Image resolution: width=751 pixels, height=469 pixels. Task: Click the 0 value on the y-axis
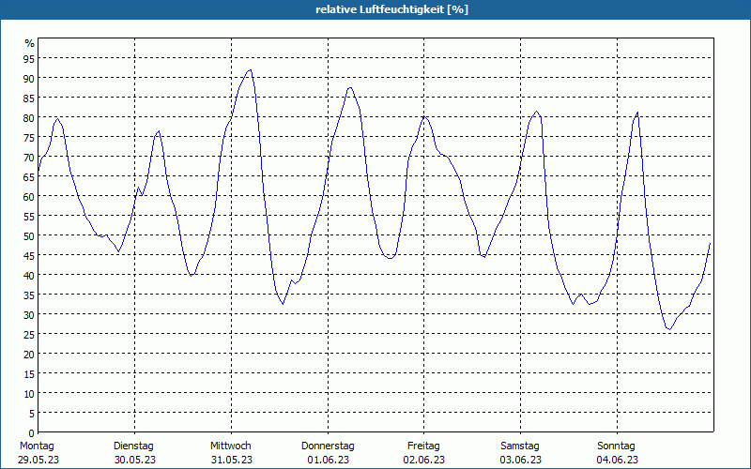pos(32,432)
